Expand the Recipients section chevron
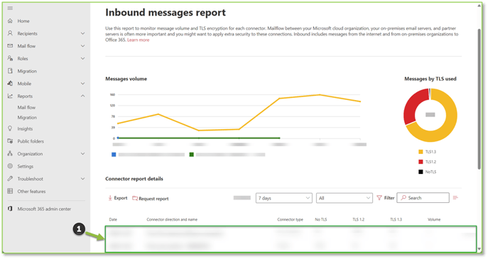488x259 pixels. [83, 33]
